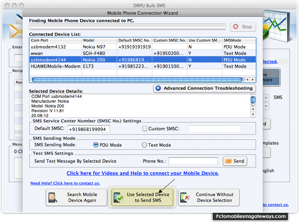Select PDU Mode radio button

click(96, 145)
